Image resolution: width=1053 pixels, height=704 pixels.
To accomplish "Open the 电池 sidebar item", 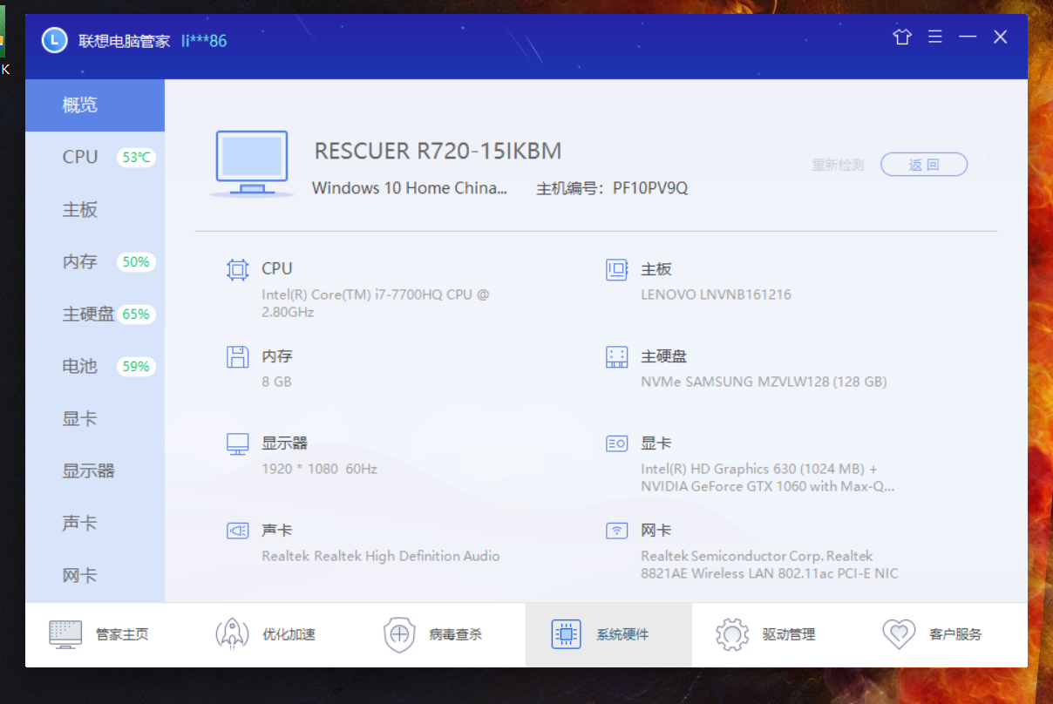I will (95, 367).
